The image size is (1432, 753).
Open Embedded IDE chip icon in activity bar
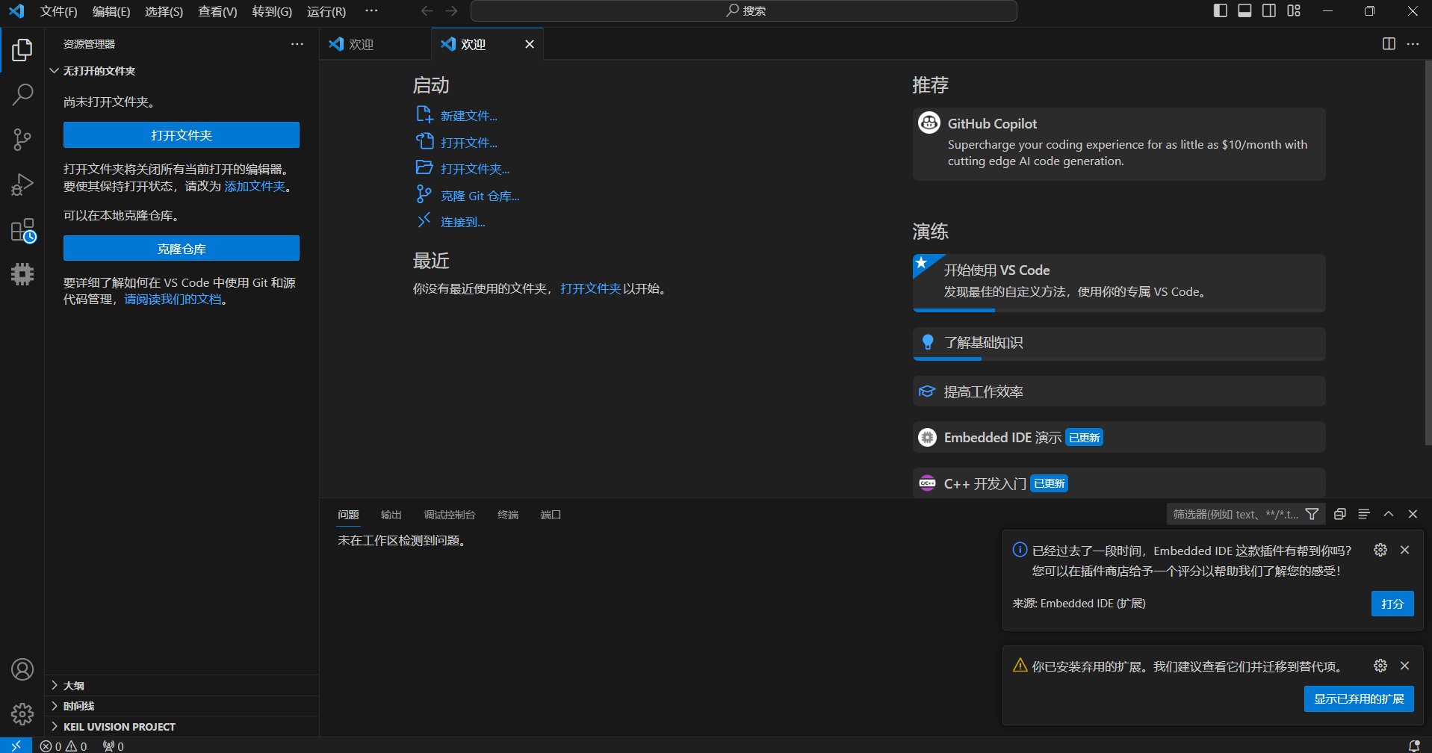[x=22, y=274]
